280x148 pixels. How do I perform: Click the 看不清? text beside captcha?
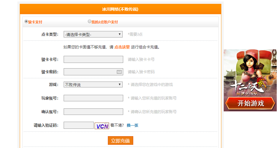click(117, 125)
